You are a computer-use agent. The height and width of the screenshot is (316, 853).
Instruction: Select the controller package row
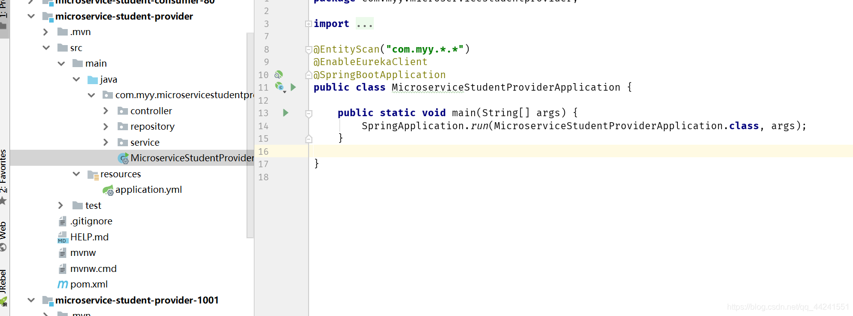[132, 111]
